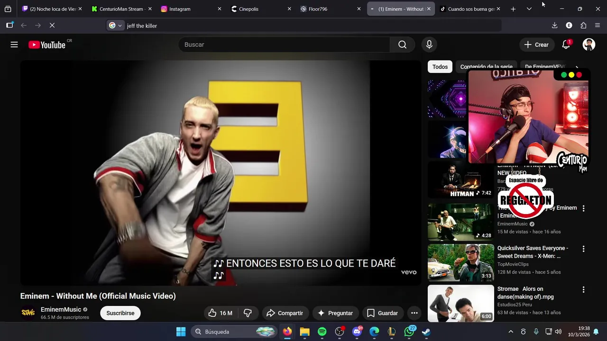The image size is (607, 341).
Task: Open options menu for 15 M views Eminem video
Action: pyautogui.click(x=583, y=208)
